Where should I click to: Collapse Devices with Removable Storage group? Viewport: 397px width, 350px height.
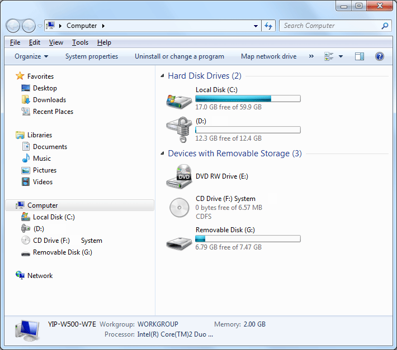pyautogui.click(x=162, y=153)
